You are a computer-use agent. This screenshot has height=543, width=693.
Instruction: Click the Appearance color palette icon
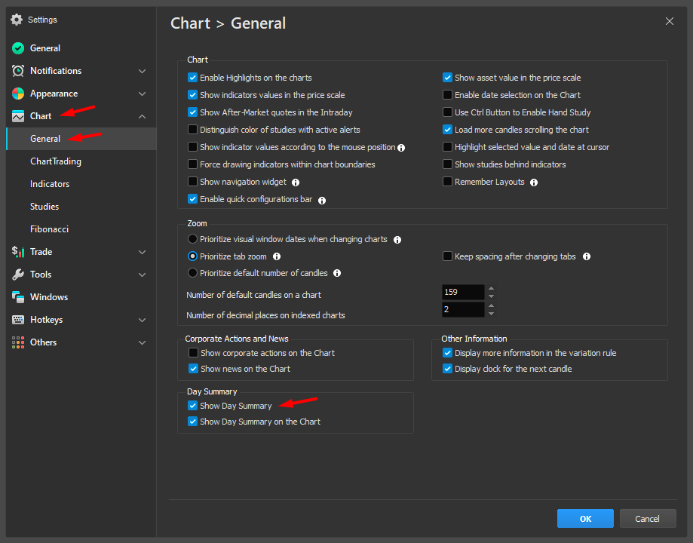pos(18,94)
